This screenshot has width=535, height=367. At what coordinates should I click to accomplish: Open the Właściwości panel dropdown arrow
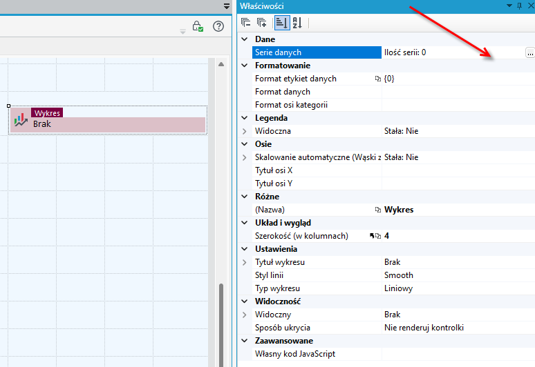click(509, 6)
